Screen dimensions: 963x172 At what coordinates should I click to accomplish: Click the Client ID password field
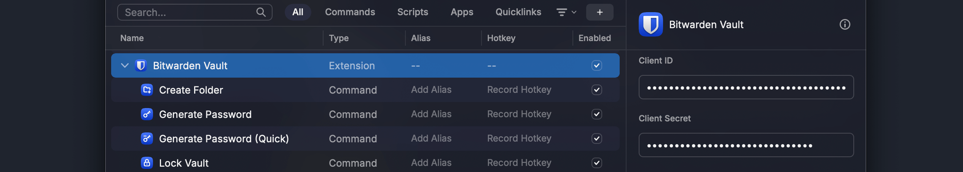(x=746, y=88)
